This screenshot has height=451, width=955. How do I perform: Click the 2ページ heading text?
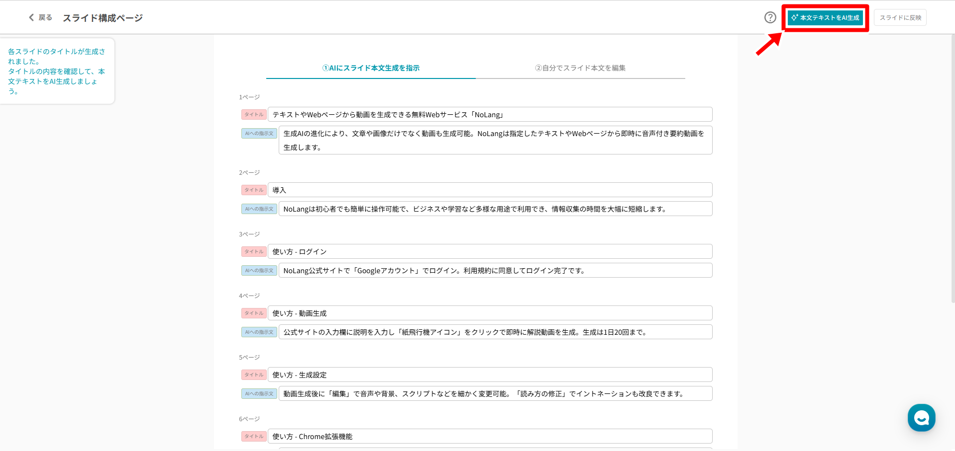pyautogui.click(x=249, y=172)
